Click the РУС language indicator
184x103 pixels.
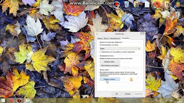tap(171, 101)
